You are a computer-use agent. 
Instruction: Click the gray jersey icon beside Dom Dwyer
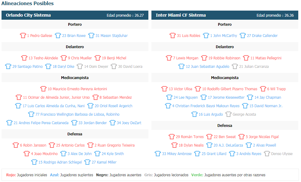(x=80, y=67)
